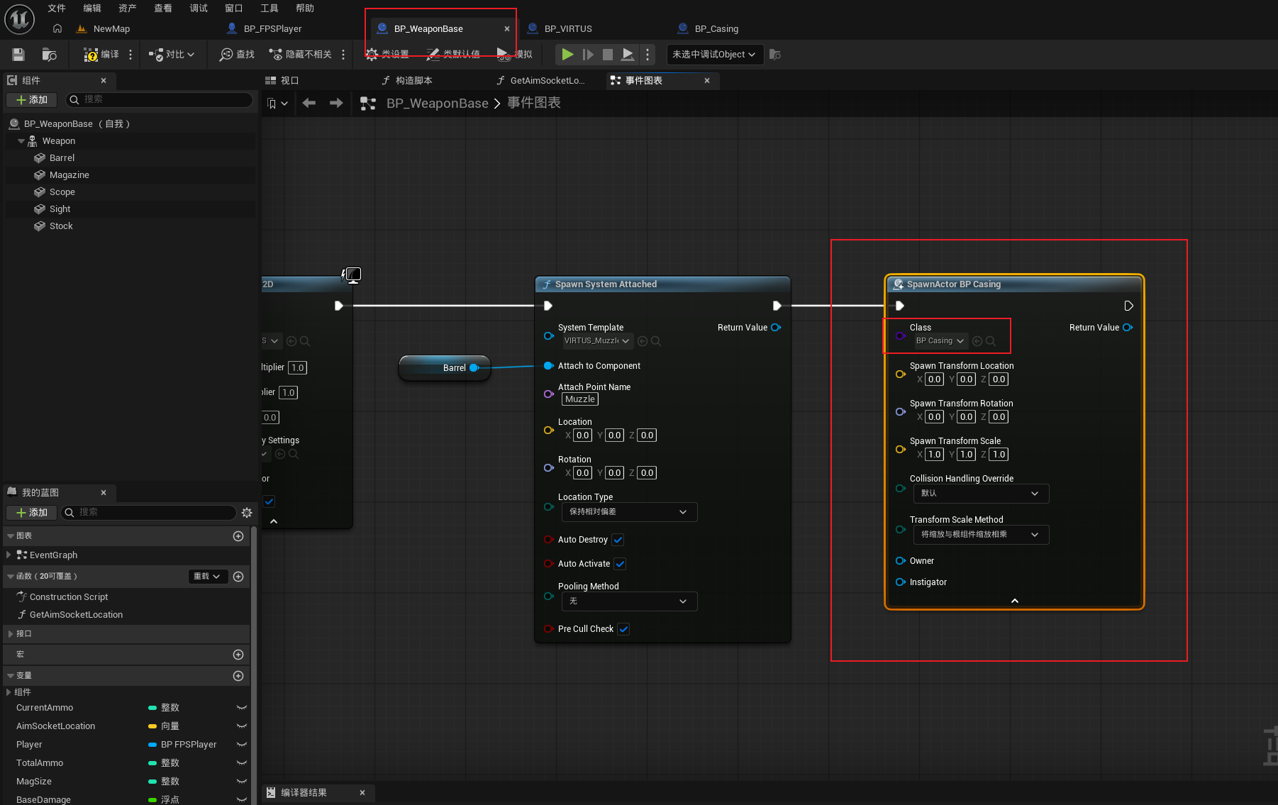Open the GetAimSocketLocation function
The image size is (1278, 805).
(76, 615)
